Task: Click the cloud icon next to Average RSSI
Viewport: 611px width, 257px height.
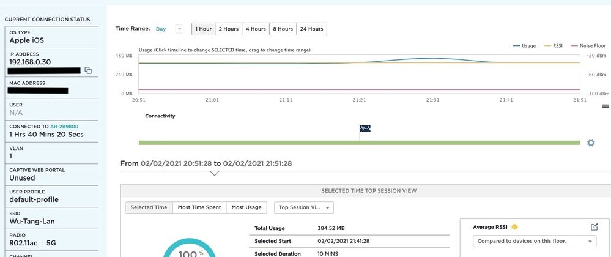Action: 514,227
